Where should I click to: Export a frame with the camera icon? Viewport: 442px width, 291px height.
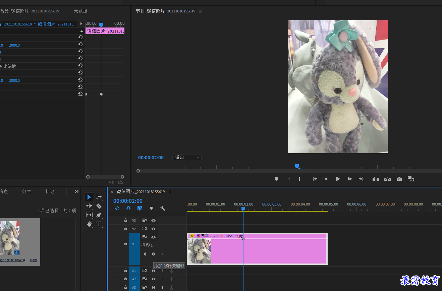point(399,179)
